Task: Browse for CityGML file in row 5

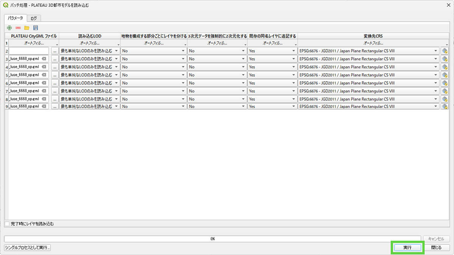Action: click(55, 75)
